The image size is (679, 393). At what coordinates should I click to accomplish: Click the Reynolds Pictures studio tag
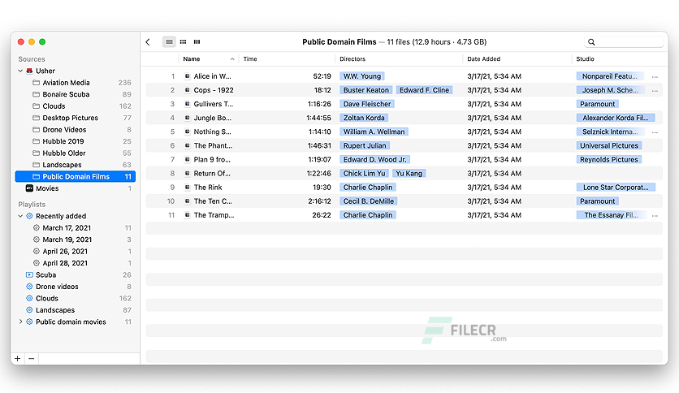[609, 160]
